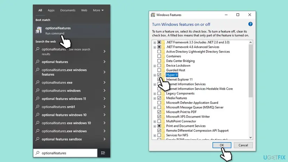Click the folder icon next to Data Center Bridging

tap(163, 61)
